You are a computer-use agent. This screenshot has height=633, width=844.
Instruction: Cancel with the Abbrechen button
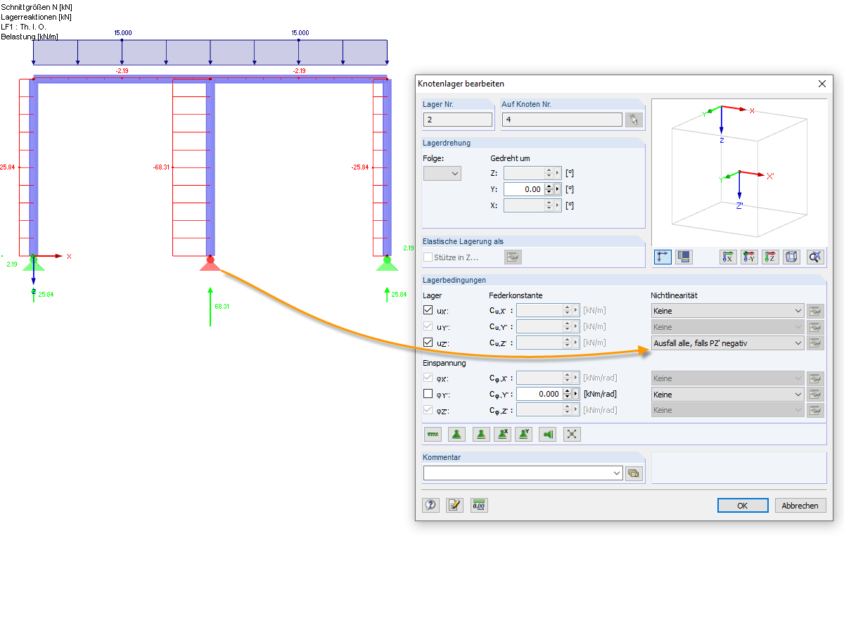pos(800,506)
